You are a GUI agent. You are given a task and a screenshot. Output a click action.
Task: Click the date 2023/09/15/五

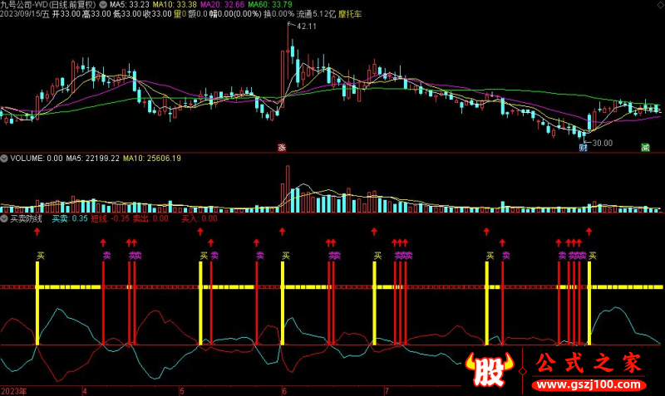click(25, 14)
